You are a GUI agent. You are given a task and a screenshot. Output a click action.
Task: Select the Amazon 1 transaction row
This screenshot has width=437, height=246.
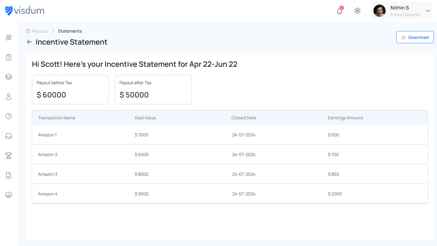[x=230, y=135]
